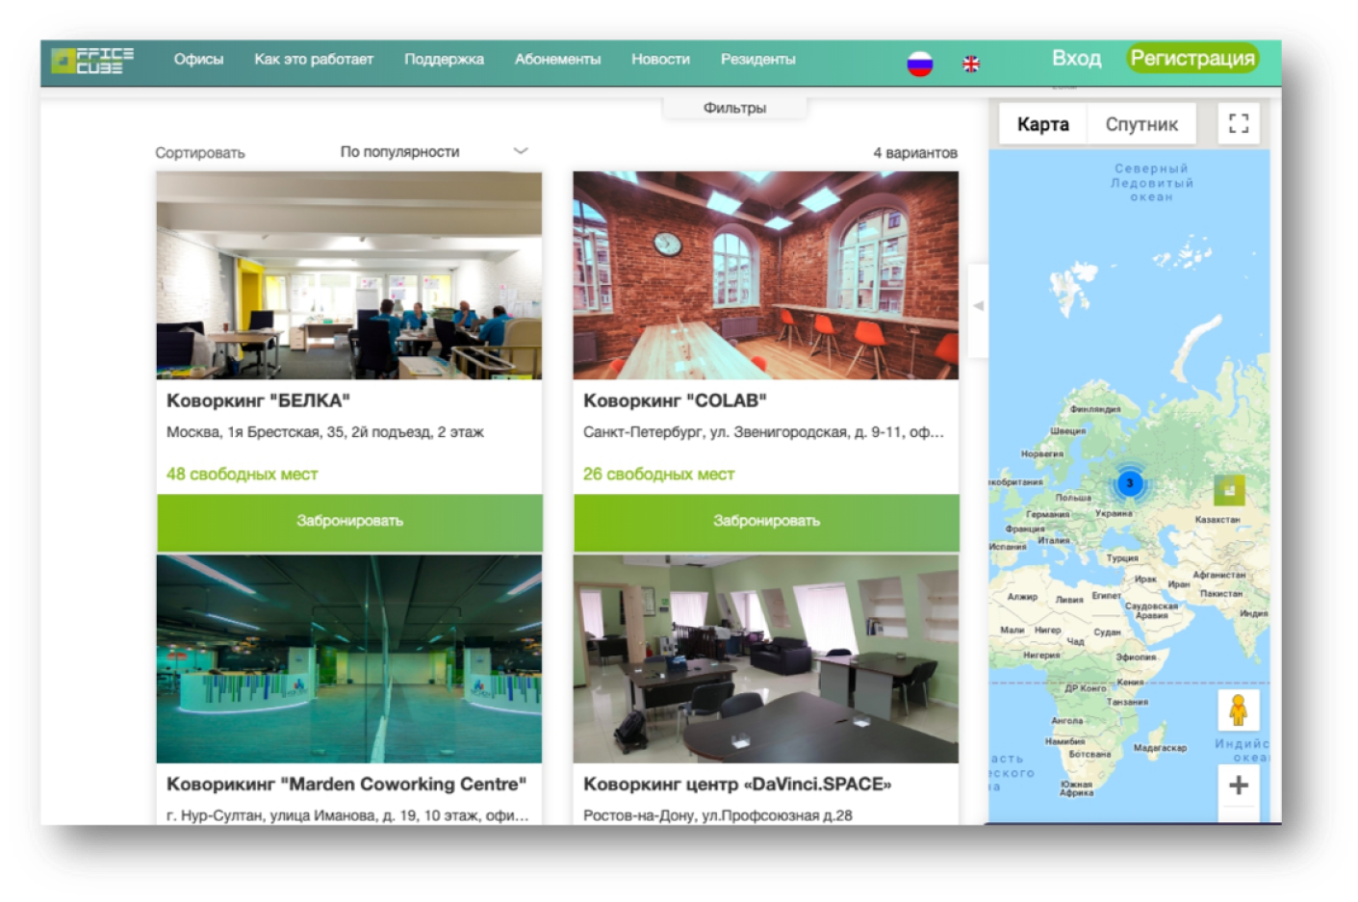This screenshot has height=902, width=1358.
Task: Click the green office marker near Kazakhstan
Action: point(1228,490)
